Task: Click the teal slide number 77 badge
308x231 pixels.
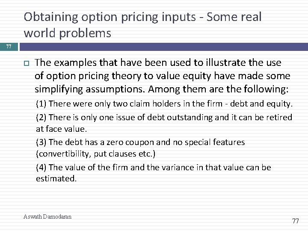Action: (x=9, y=47)
